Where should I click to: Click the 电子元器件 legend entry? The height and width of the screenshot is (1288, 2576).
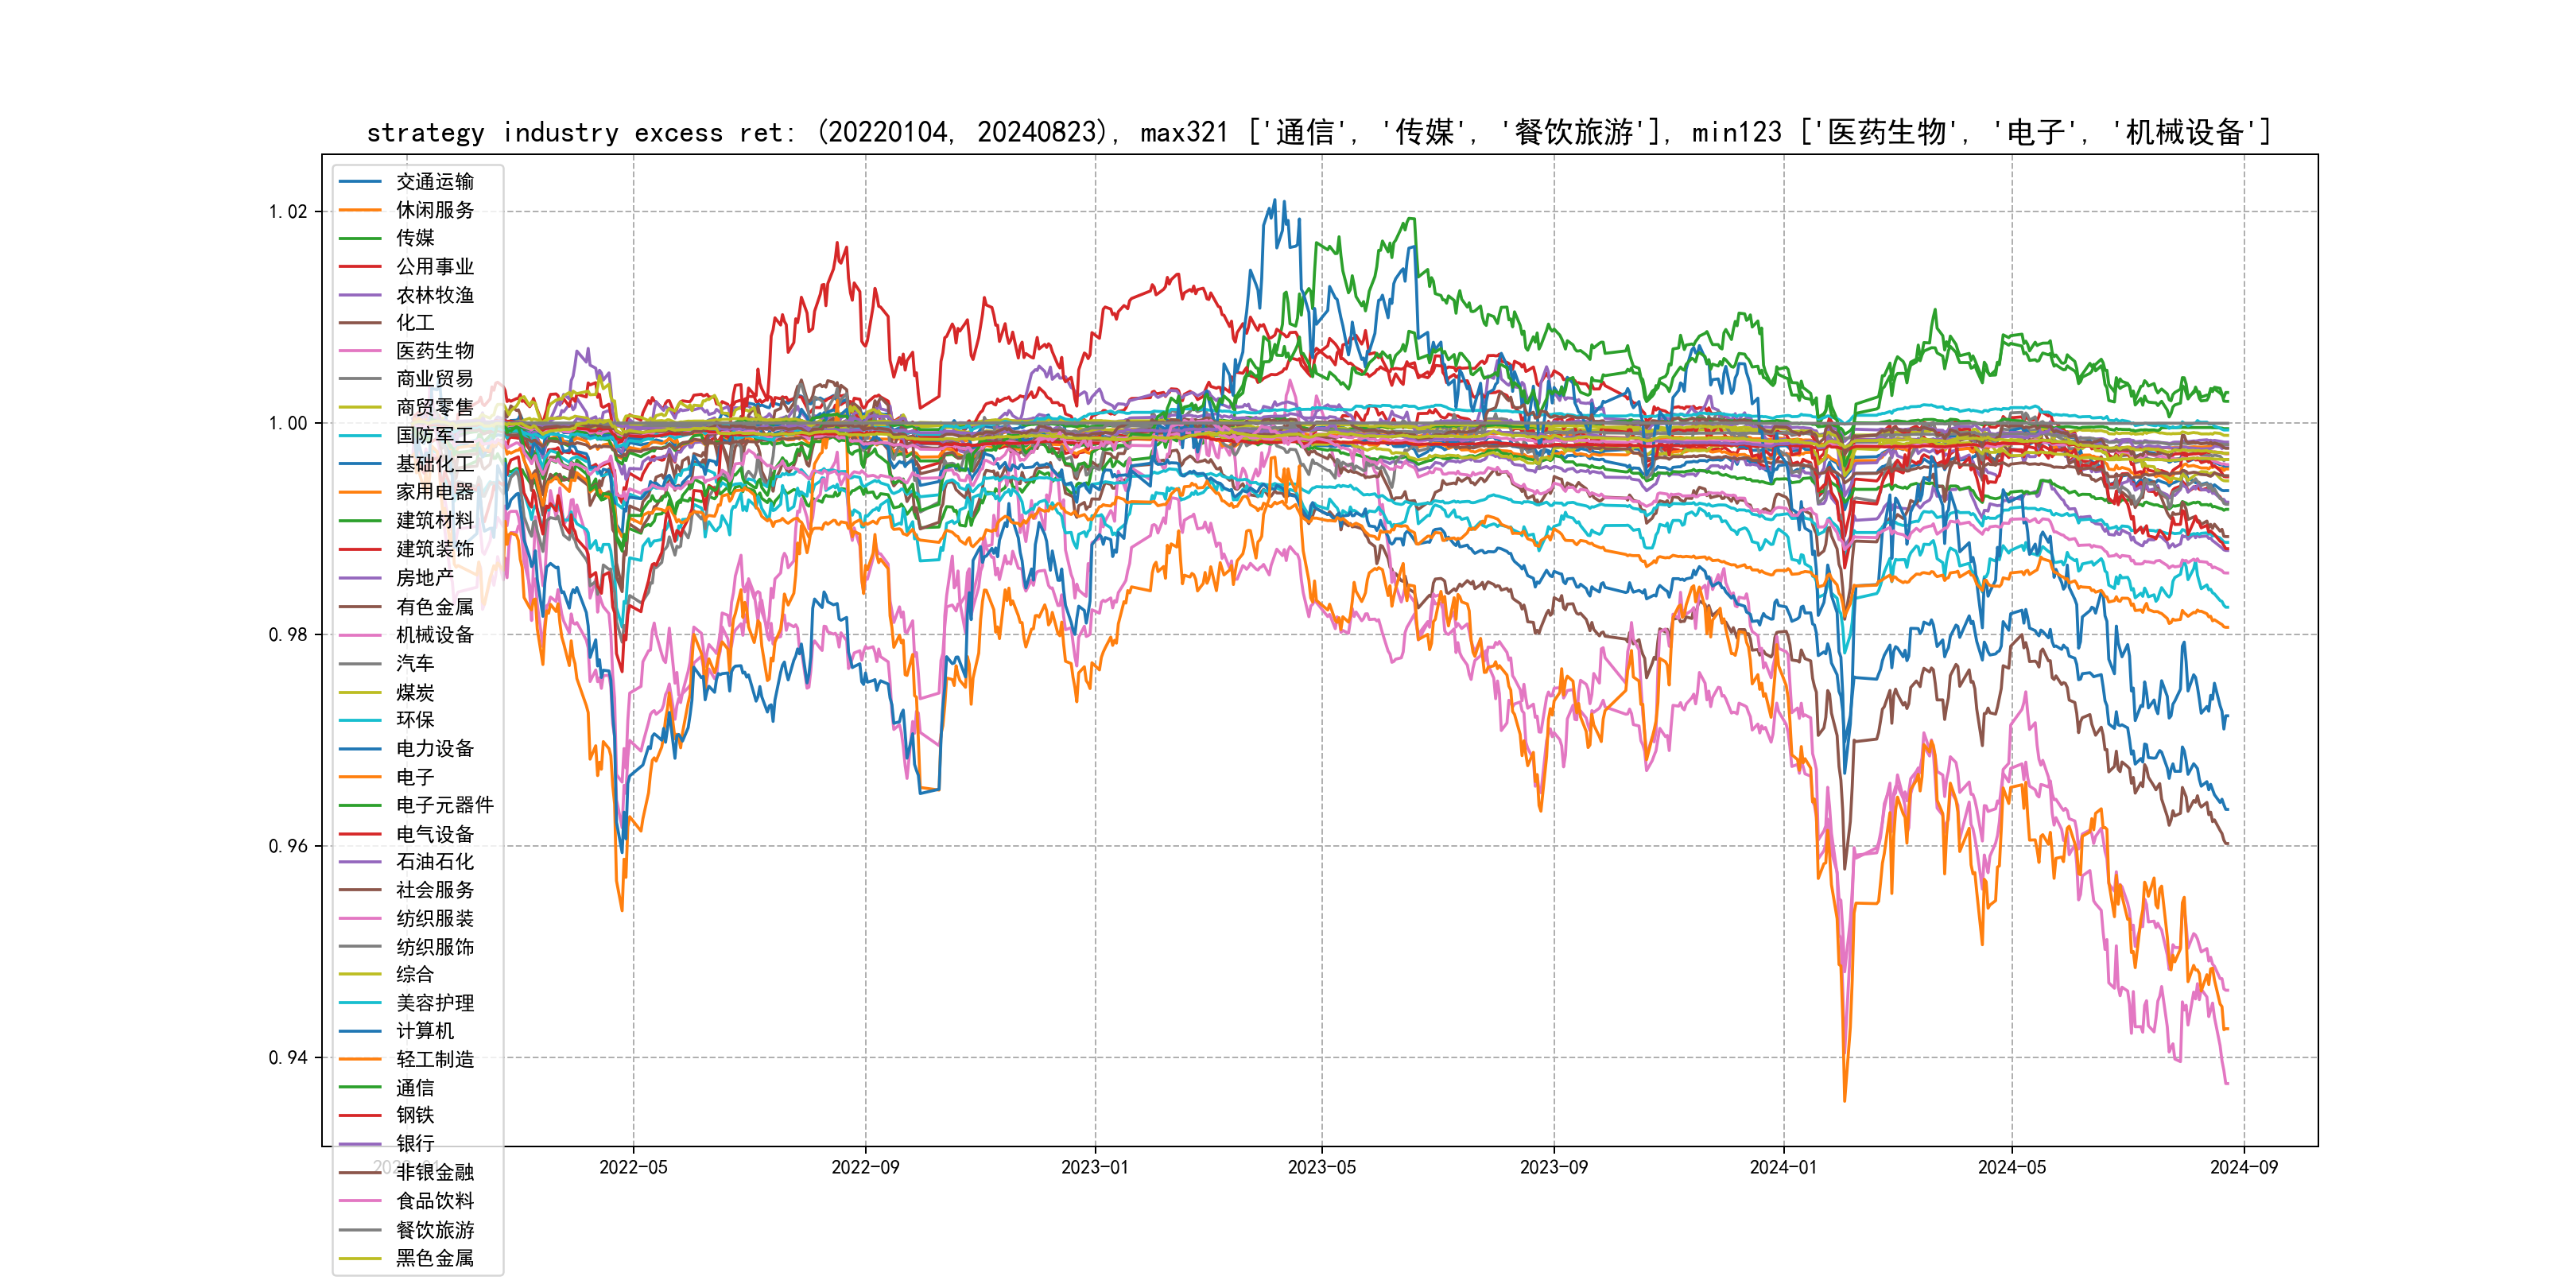[x=444, y=805]
